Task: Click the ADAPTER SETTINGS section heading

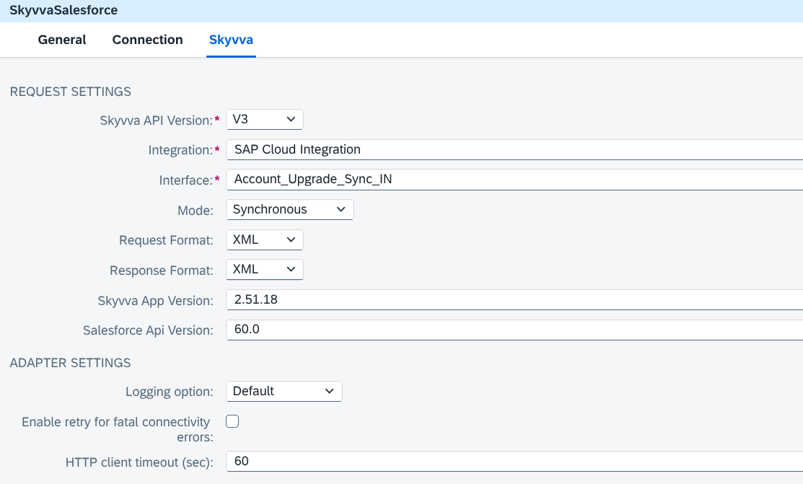Action: (70, 363)
